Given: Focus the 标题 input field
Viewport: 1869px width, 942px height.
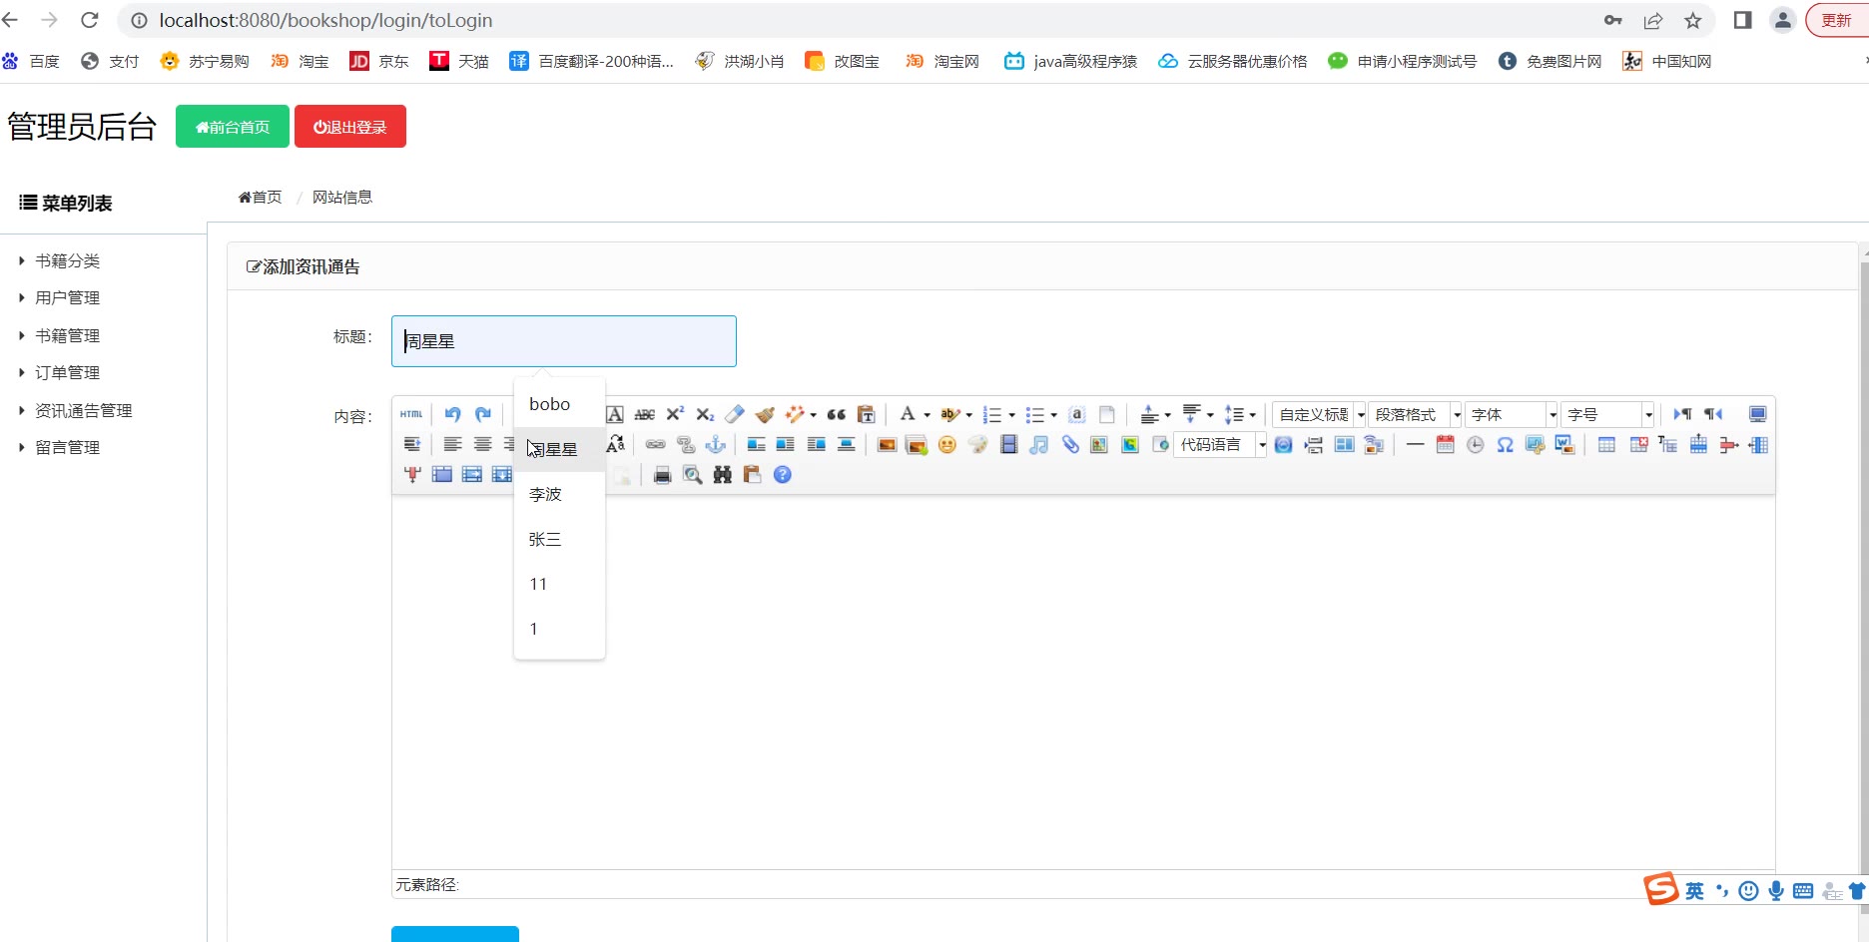Looking at the screenshot, I should pyautogui.click(x=564, y=341).
